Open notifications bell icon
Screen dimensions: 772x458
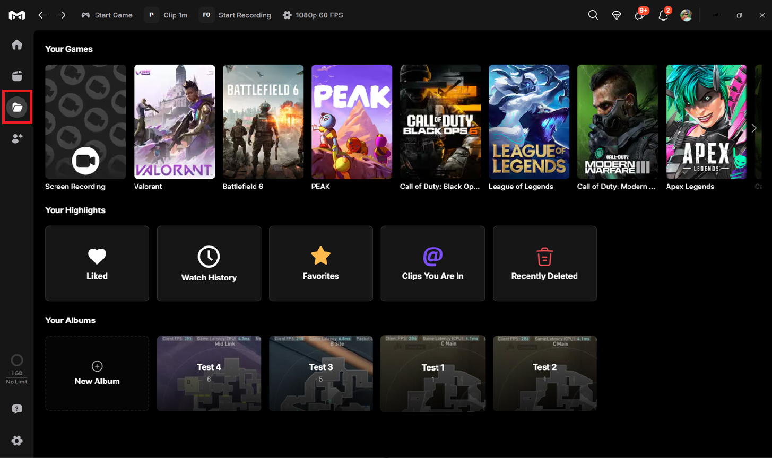(663, 15)
